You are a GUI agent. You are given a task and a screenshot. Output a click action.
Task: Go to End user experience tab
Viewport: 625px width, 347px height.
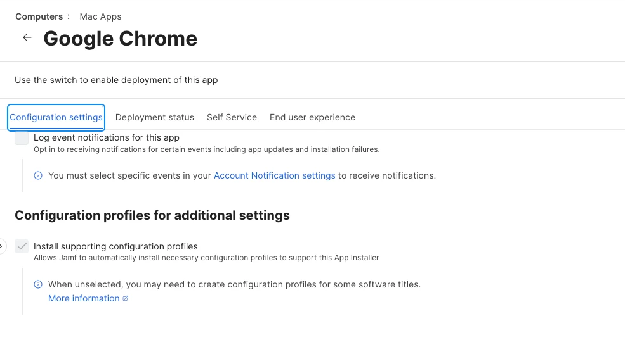tap(312, 117)
